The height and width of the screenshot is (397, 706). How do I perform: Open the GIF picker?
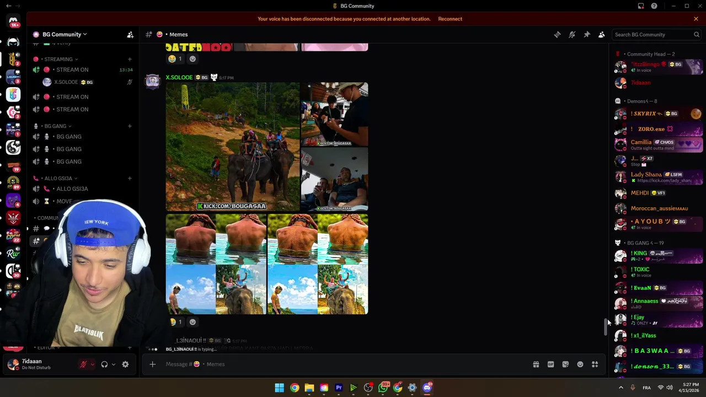click(550, 364)
